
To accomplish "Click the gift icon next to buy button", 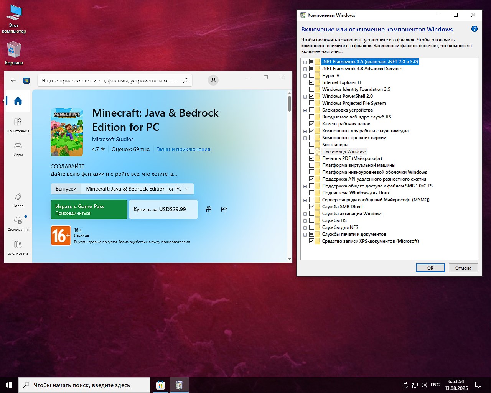I will point(209,209).
